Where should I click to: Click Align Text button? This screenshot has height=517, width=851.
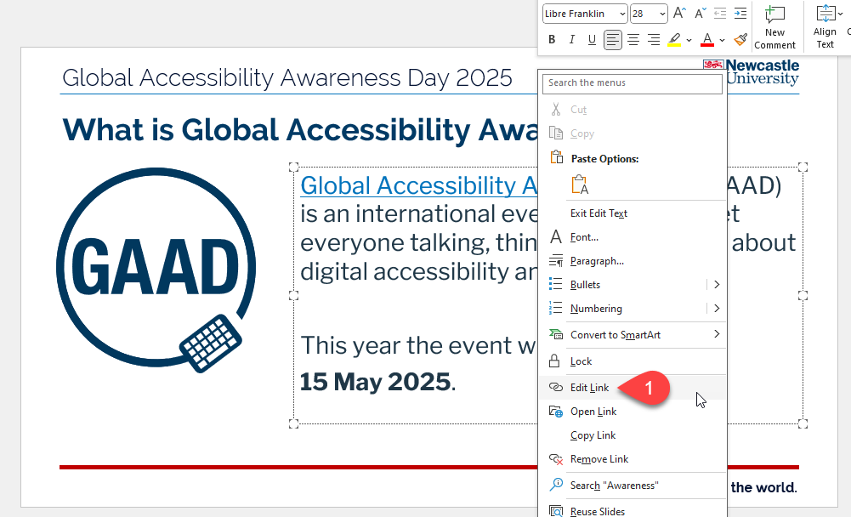(825, 26)
